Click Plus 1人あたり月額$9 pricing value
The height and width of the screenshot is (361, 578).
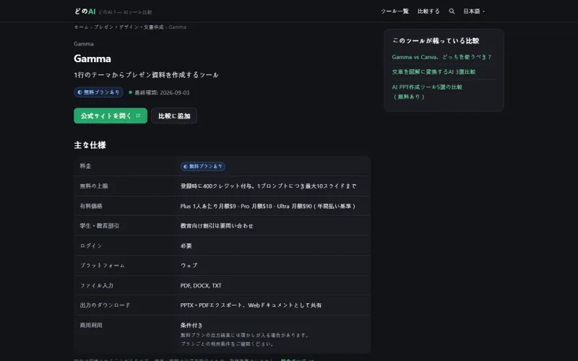267,206
